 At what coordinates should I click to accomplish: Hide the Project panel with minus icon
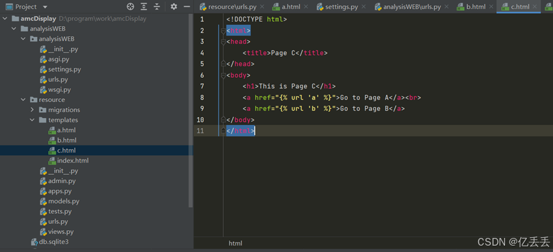coord(187,6)
